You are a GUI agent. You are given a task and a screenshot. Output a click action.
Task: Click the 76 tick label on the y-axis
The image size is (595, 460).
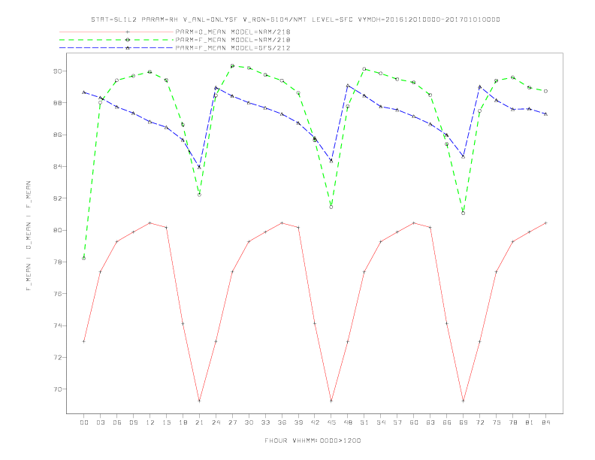click(58, 294)
